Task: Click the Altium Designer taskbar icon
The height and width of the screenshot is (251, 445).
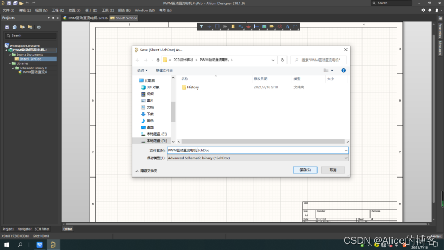Action: [x=53, y=245]
